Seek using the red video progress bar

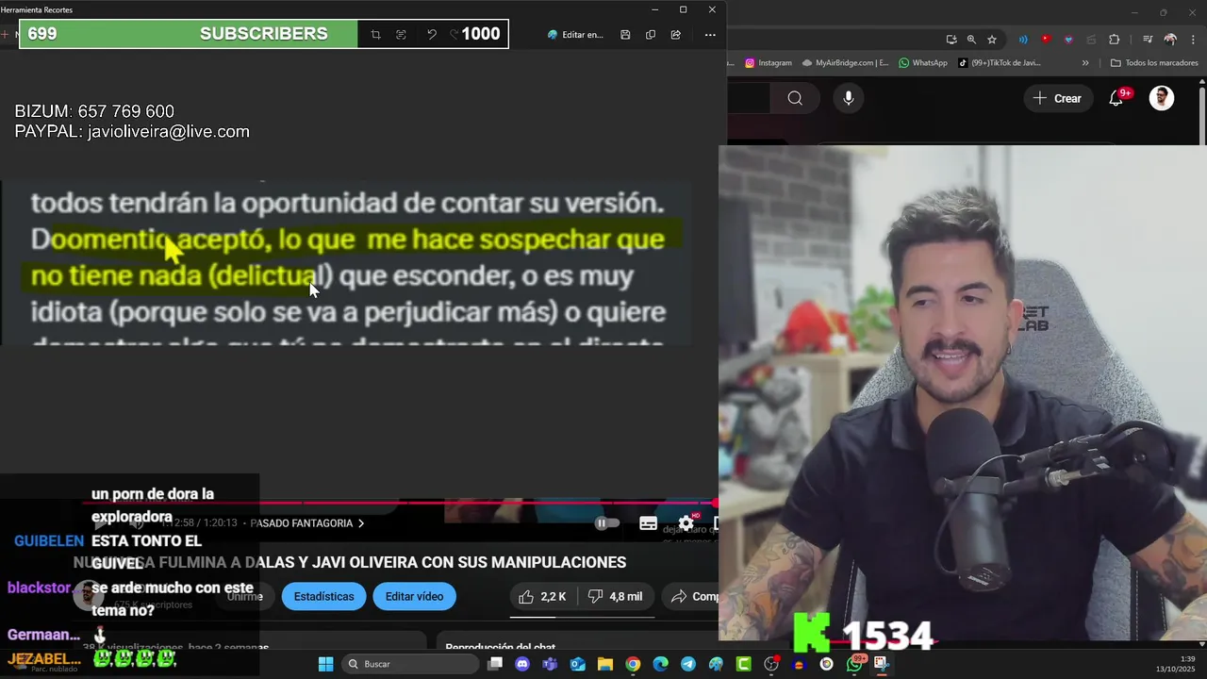(401, 503)
